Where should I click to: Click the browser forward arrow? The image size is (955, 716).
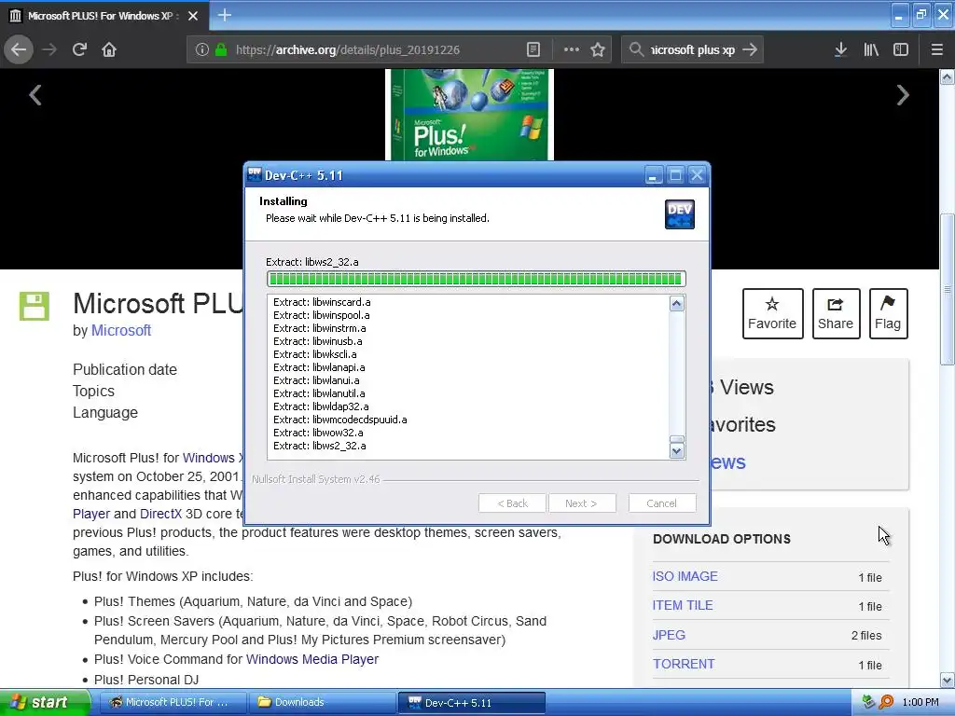tap(49, 49)
